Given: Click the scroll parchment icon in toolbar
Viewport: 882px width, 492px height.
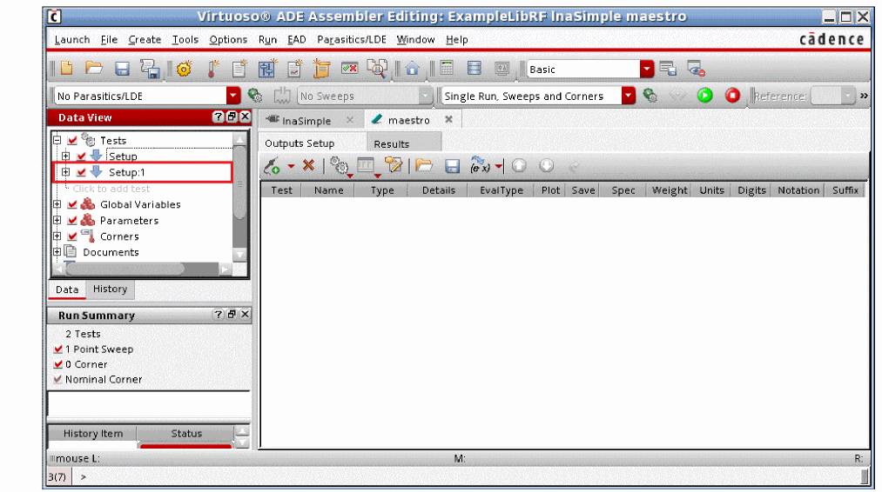Looking at the screenshot, I should tap(322, 69).
